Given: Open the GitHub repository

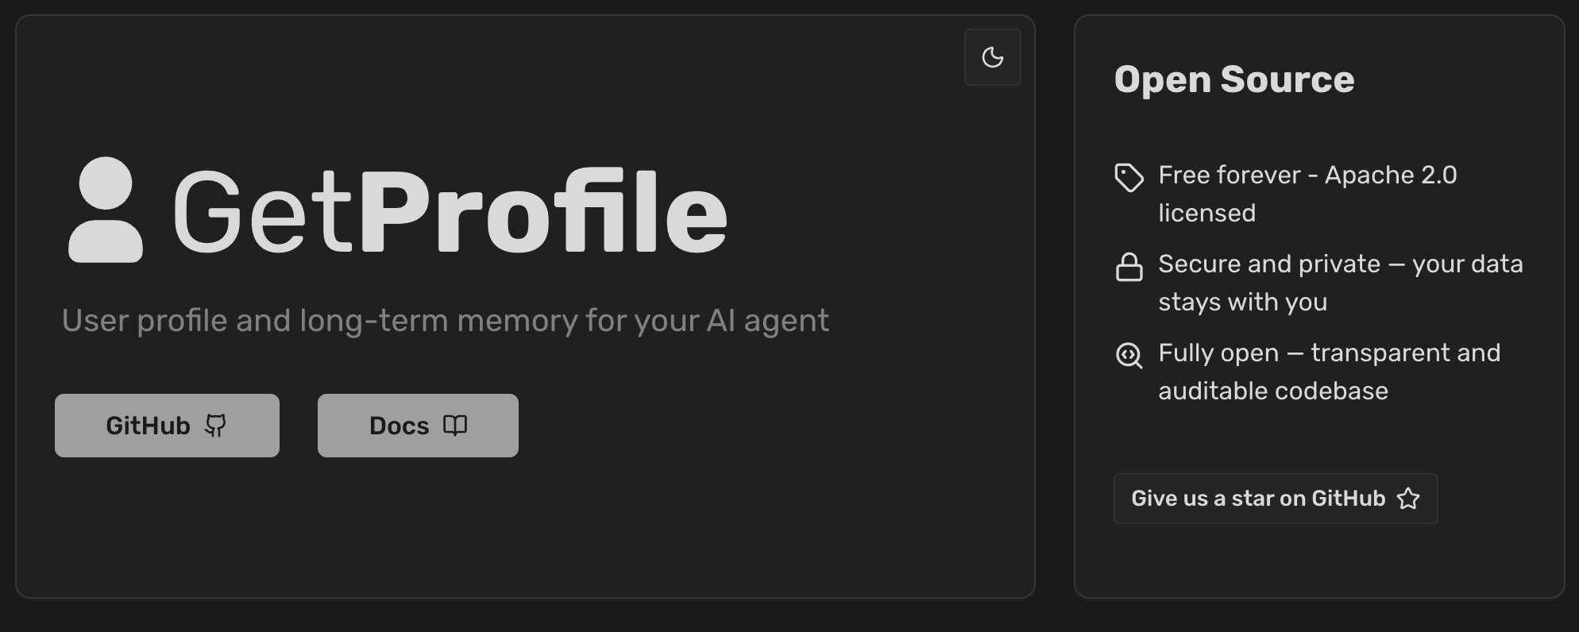Looking at the screenshot, I should tap(167, 425).
